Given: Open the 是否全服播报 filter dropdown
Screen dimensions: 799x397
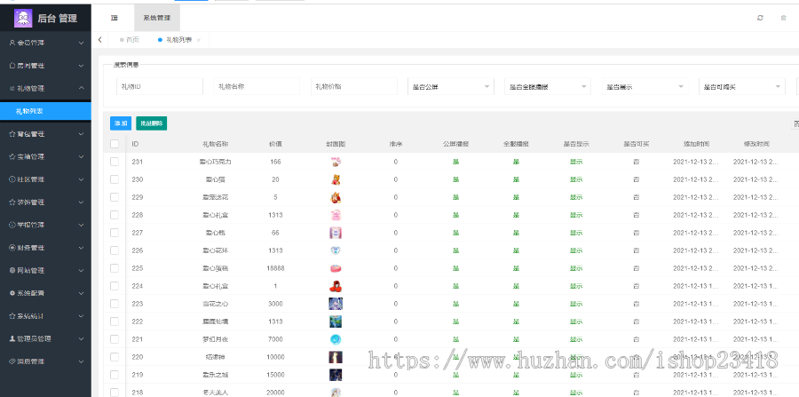Looking at the screenshot, I should point(548,87).
